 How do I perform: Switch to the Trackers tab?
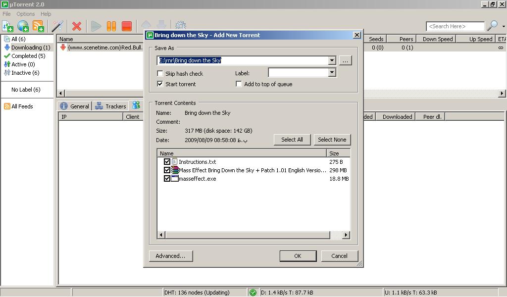(110, 106)
